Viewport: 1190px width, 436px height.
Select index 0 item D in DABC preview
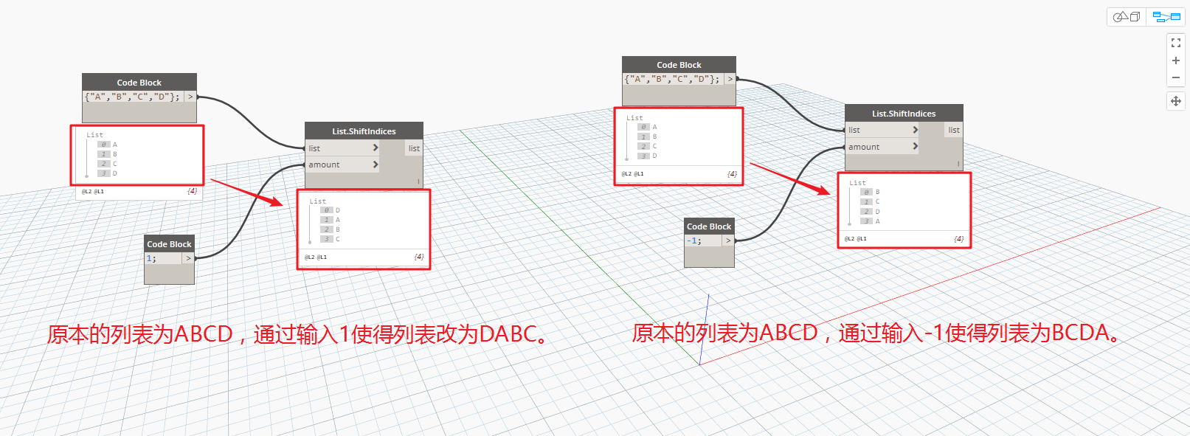(x=331, y=210)
